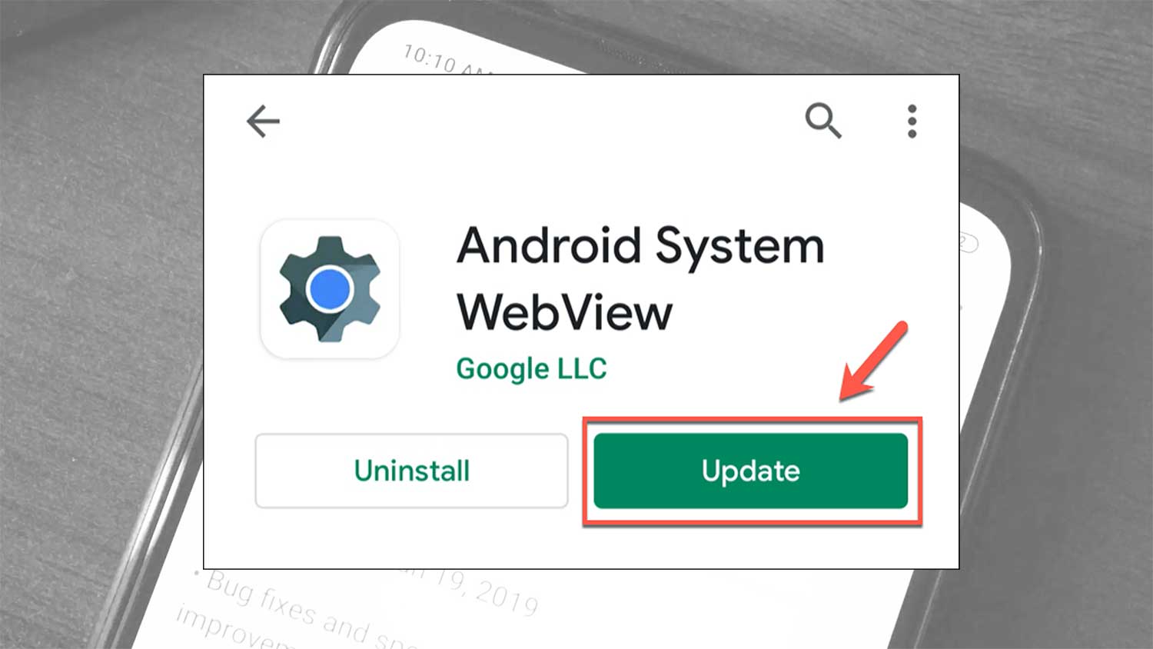Tap the Update button
Viewport: 1153px width, 649px height.
tap(751, 471)
